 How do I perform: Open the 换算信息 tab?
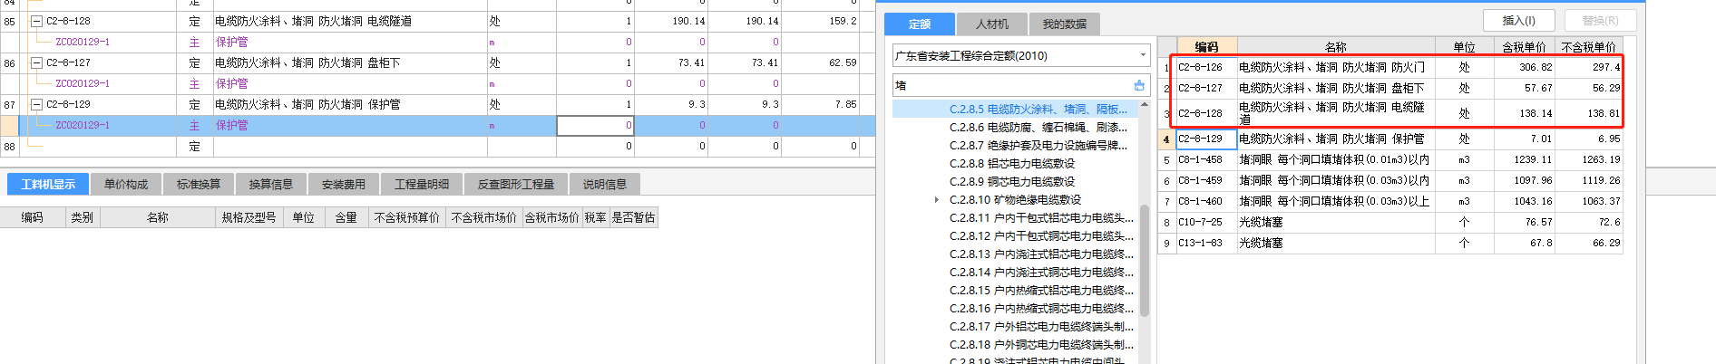click(x=271, y=184)
